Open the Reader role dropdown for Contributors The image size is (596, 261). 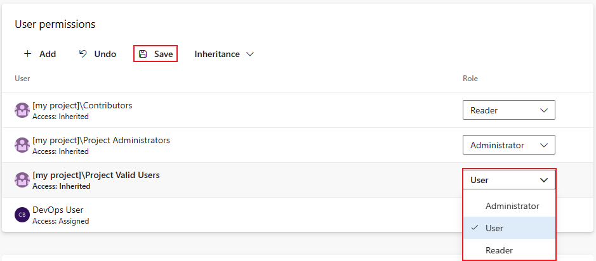[508, 110]
